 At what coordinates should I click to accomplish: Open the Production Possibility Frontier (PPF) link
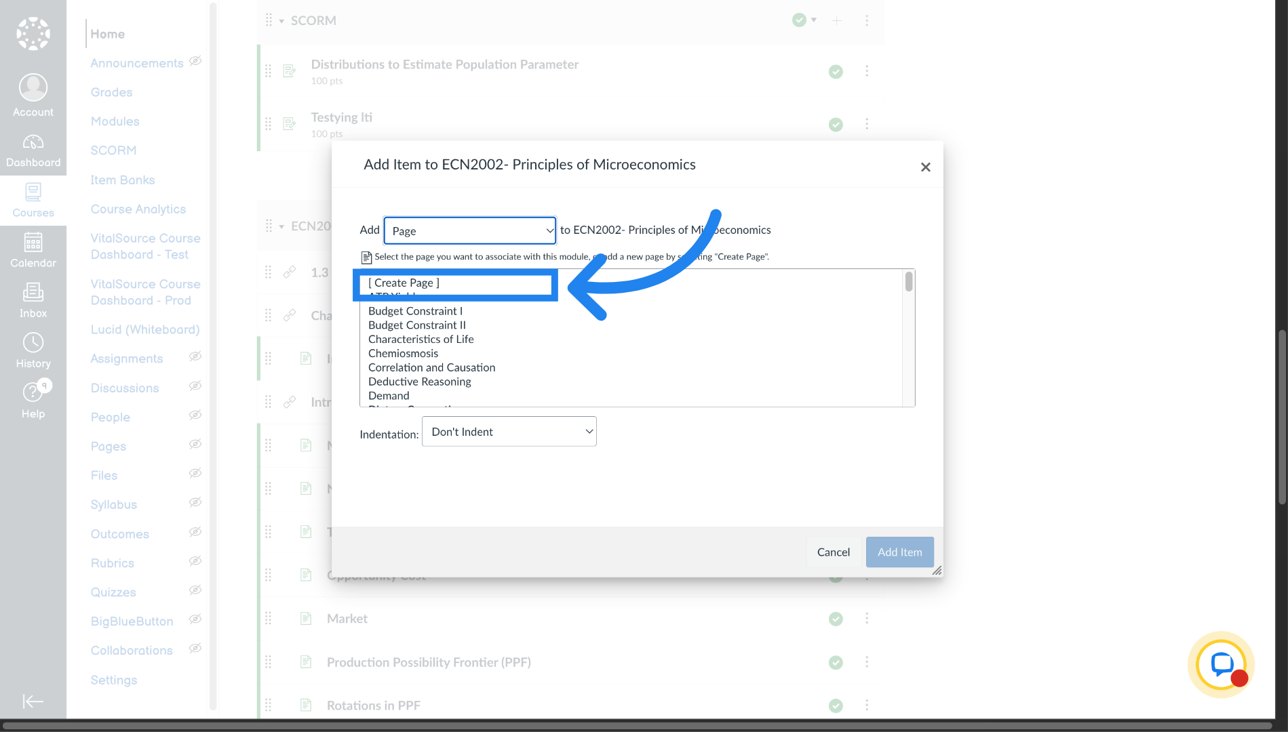[x=429, y=662]
